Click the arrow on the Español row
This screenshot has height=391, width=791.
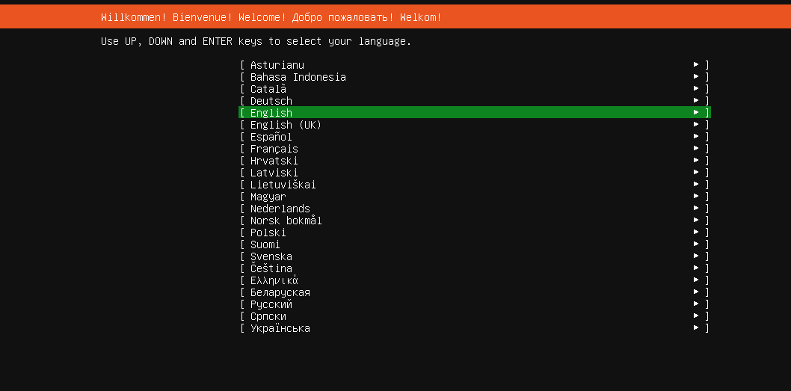point(696,136)
